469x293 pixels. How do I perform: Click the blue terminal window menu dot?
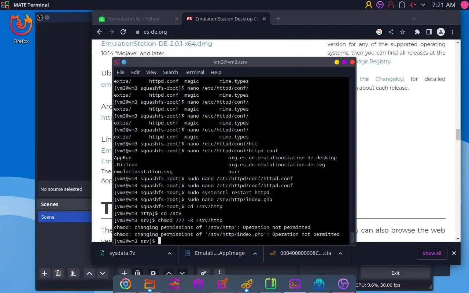[x=124, y=62]
